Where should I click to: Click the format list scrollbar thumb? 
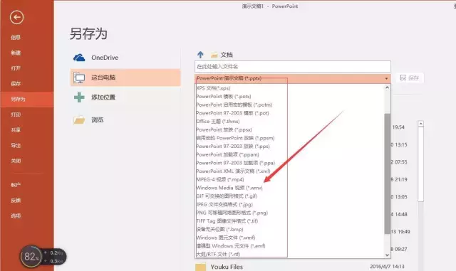(387, 174)
